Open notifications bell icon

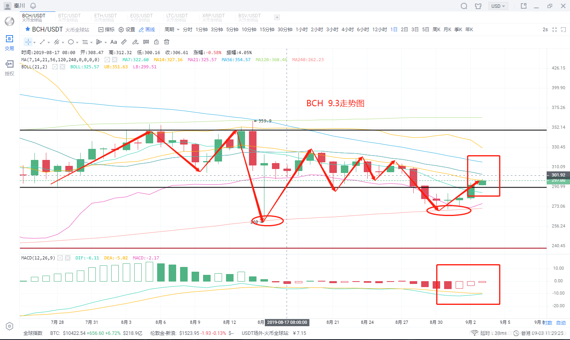point(33,6)
